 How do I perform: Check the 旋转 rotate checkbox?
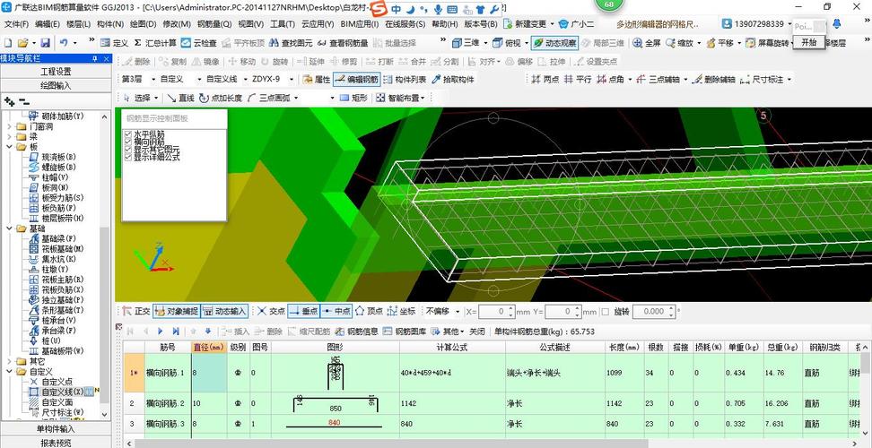coord(605,312)
